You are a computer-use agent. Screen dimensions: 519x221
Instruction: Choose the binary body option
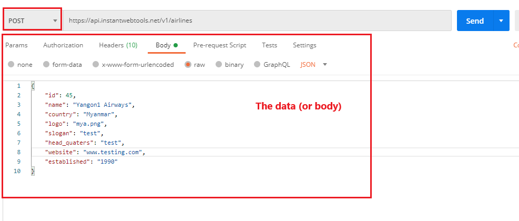219,65
